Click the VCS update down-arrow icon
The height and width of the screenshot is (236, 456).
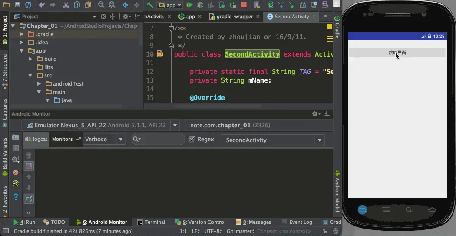(281, 5)
